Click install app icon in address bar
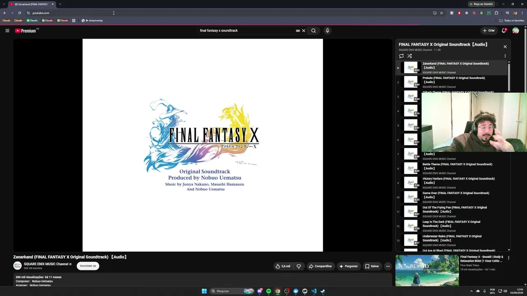Screen dimensions: 527x296 [x=435, y=13]
